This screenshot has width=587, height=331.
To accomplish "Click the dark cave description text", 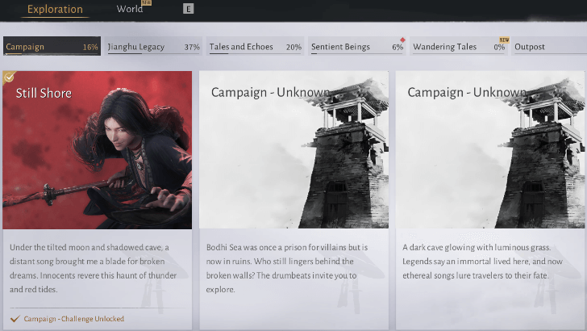I will (482, 262).
